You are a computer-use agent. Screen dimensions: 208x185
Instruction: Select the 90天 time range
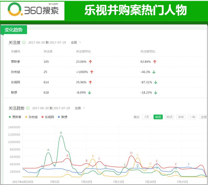point(169,117)
